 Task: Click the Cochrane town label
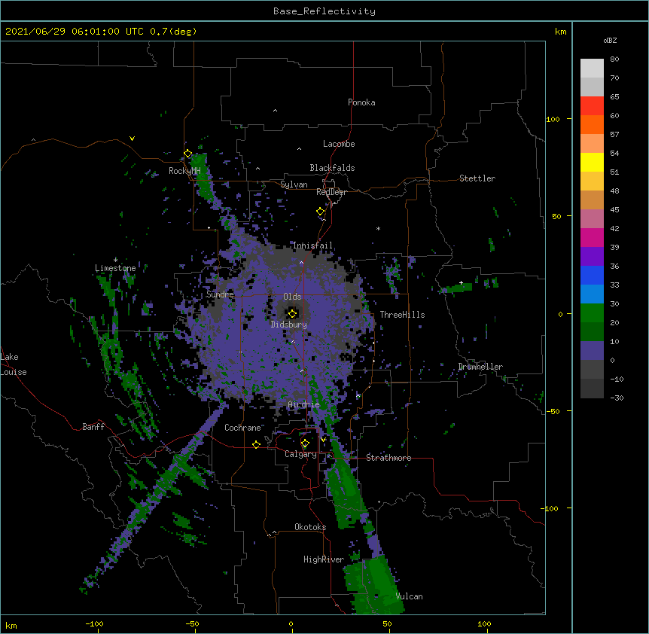click(x=242, y=428)
